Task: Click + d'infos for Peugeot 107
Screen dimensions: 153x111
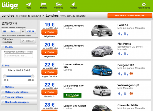Action: [x=49, y=72]
